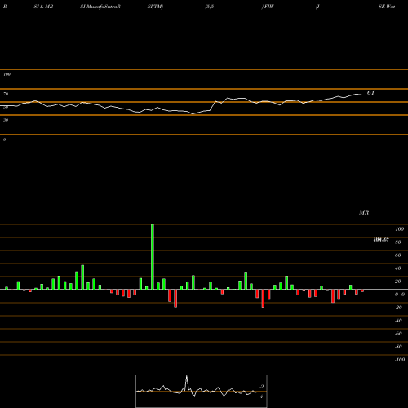Screen dimensions: 408x408
Task: Click the spike peak in mini overview chart
Action: [x=187, y=376]
